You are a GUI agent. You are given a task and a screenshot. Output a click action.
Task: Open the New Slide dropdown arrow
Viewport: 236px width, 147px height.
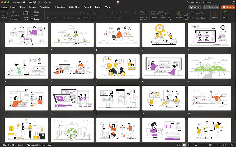pos(29,13)
